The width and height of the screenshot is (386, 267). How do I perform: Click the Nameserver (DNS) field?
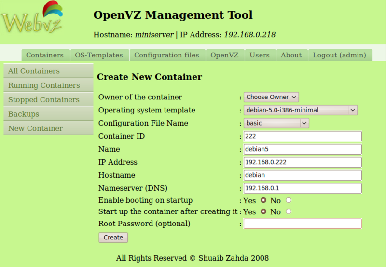303,188
